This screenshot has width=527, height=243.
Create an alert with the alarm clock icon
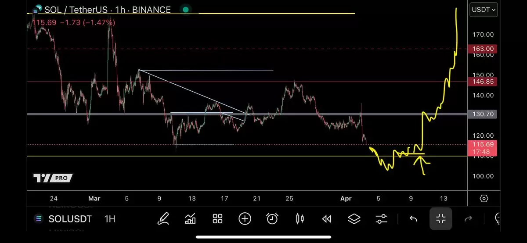point(272,218)
